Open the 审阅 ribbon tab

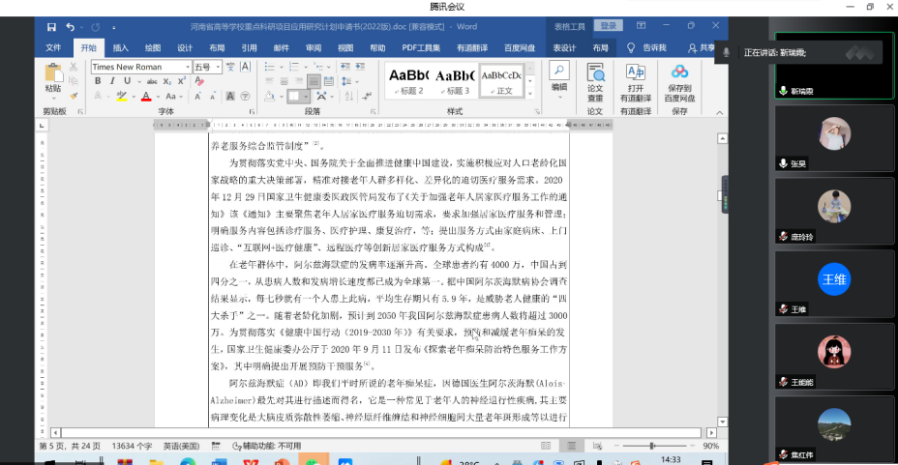point(314,47)
